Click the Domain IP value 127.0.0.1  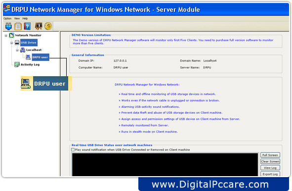click(120, 61)
